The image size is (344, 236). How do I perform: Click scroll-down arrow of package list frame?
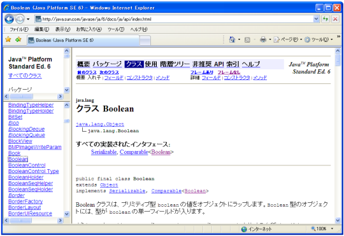click(66, 90)
